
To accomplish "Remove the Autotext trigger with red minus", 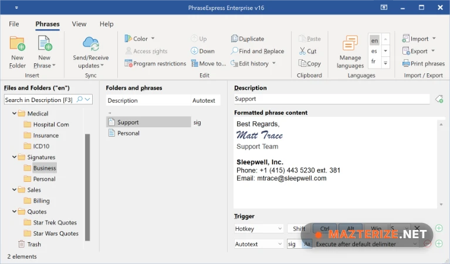I will (x=427, y=243).
